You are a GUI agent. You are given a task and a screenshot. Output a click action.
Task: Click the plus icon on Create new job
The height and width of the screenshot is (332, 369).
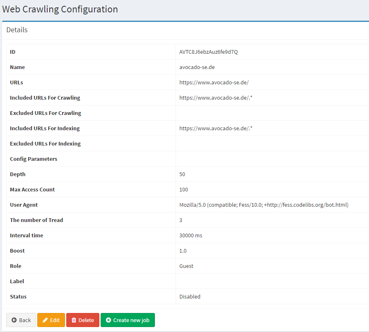tap(108, 320)
